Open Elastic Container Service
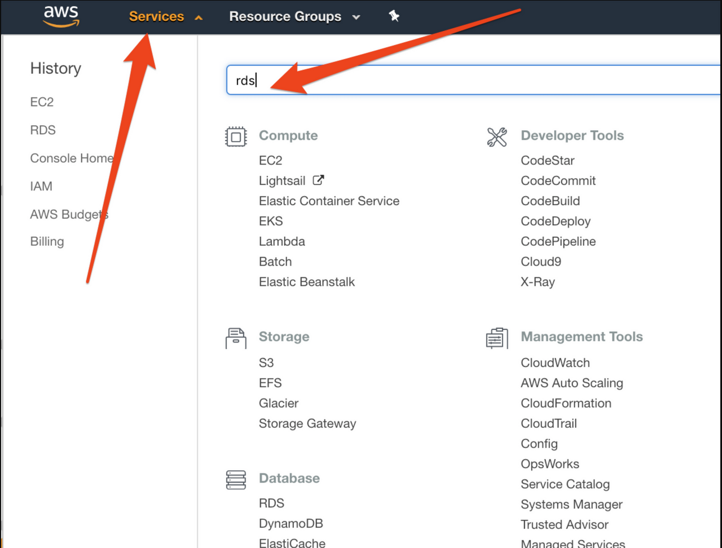 (329, 201)
